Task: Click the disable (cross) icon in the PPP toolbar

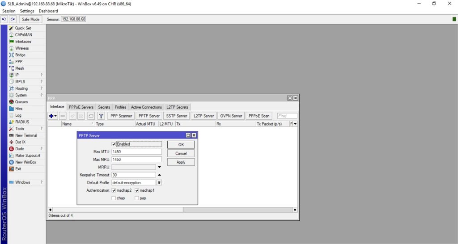Action: 81,116
